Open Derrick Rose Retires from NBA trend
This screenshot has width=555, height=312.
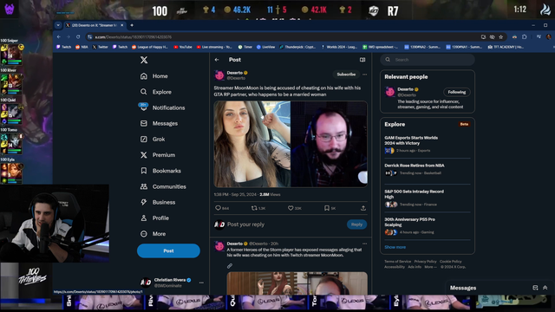click(427, 169)
